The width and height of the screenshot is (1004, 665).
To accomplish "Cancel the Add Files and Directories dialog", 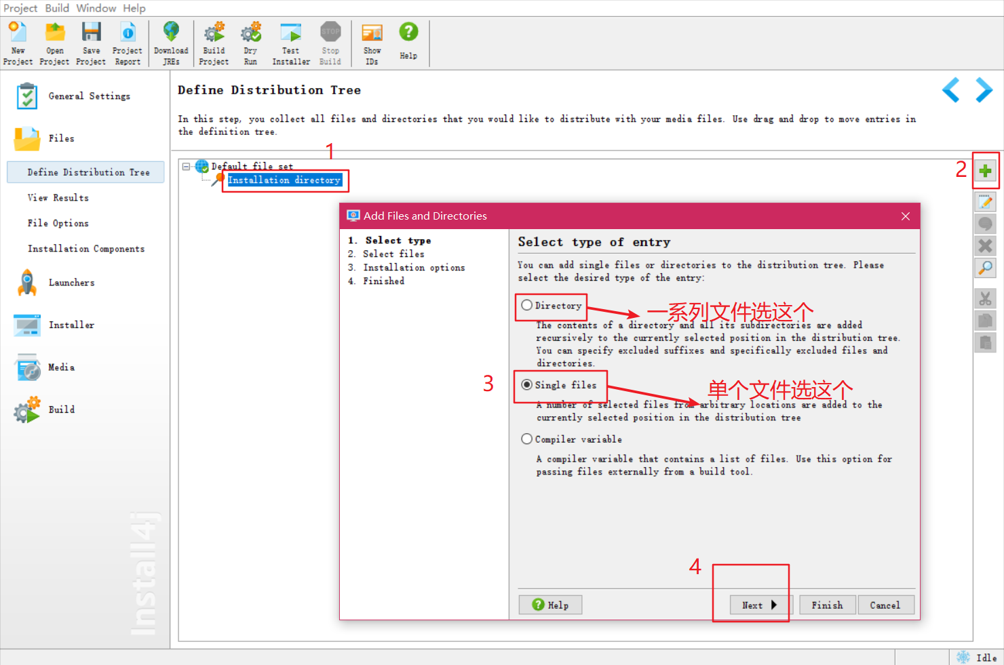I will 886,605.
